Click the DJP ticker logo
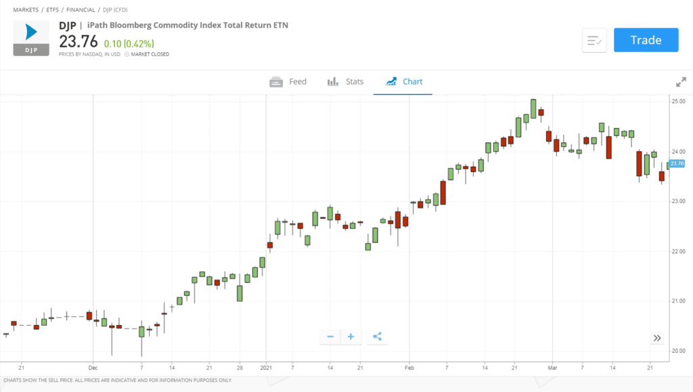The height and width of the screenshot is (392, 693). (30, 38)
